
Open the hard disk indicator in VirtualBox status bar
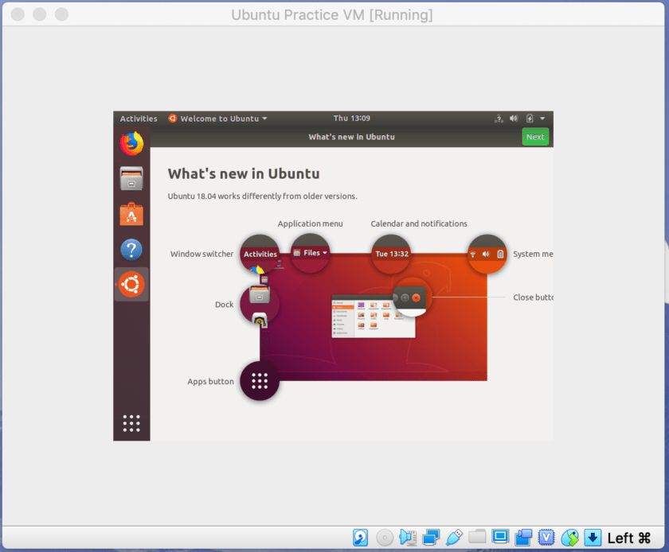(361, 538)
